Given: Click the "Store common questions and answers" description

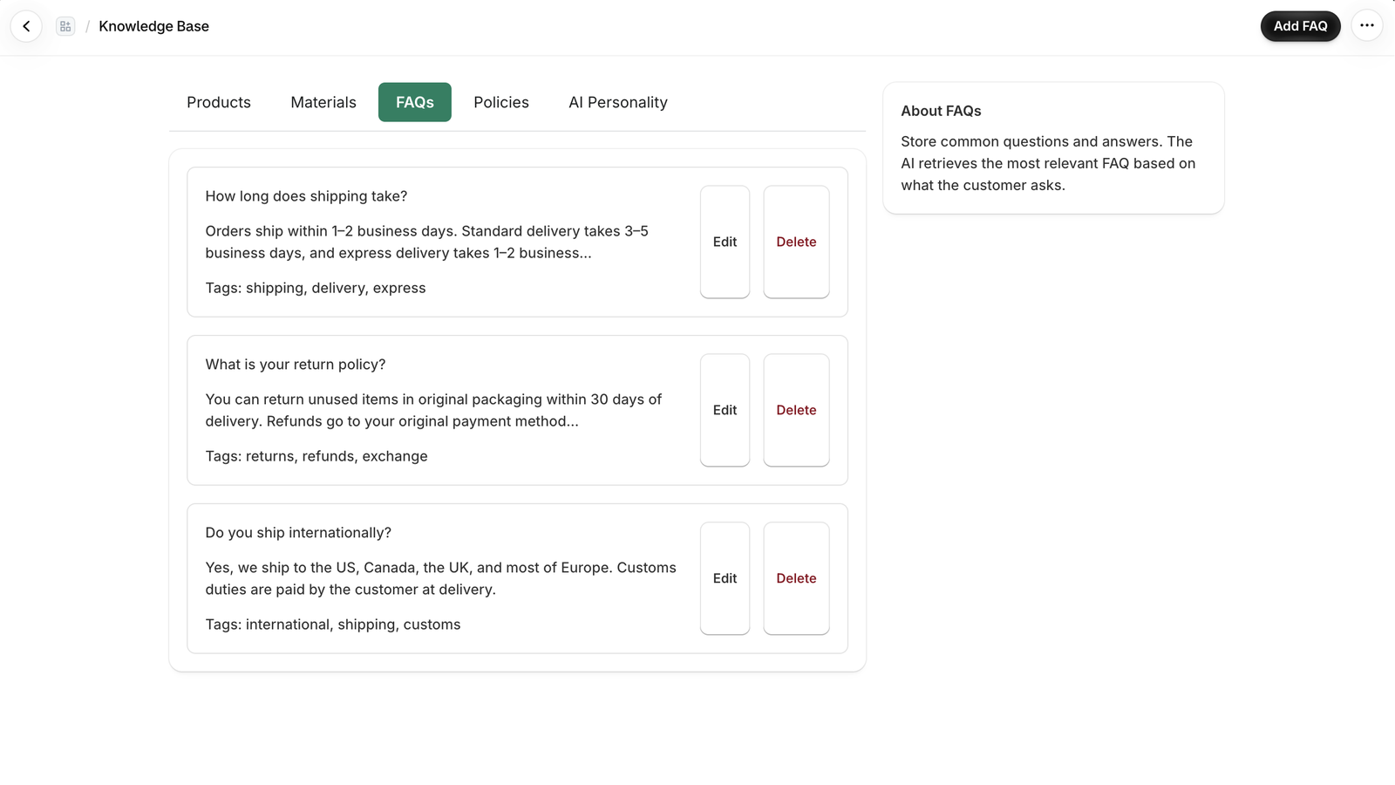Looking at the screenshot, I should [x=1048, y=163].
